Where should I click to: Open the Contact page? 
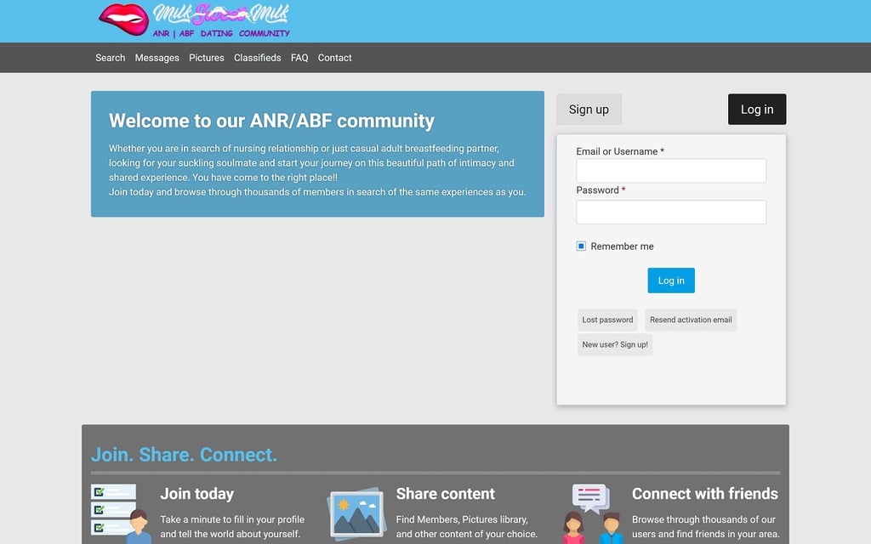(x=334, y=58)
